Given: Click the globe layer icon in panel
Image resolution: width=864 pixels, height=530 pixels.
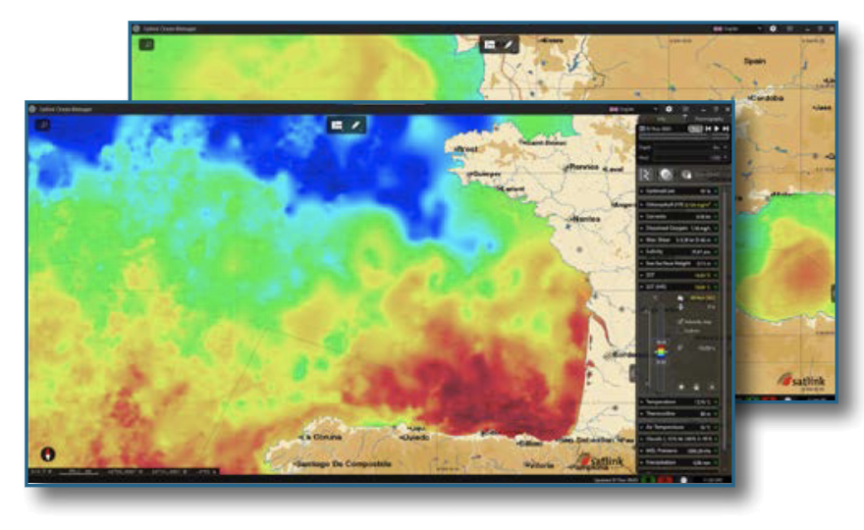Looking at the screenshot, I should [665, 174].
